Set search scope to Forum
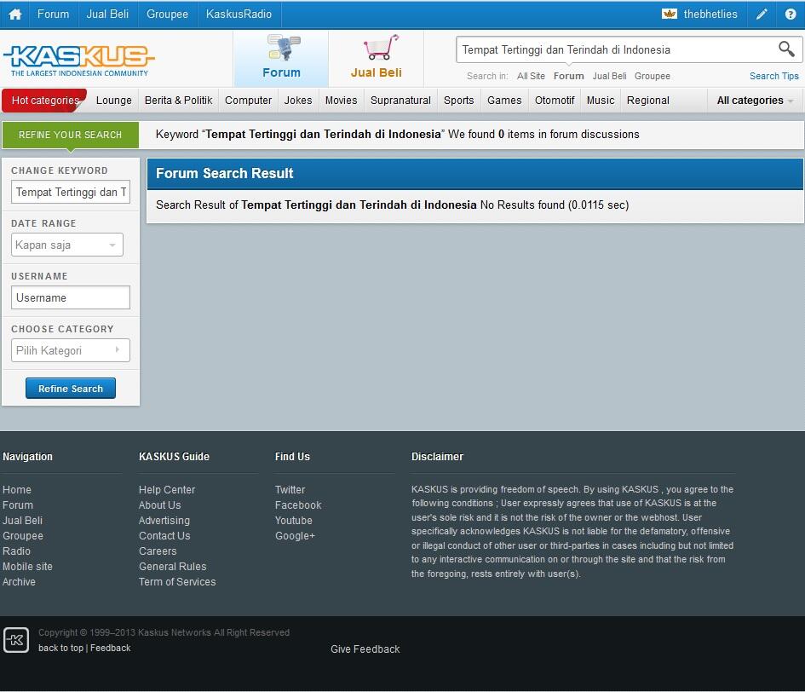This screenshot has height=692, width=805. click(568, 76)
